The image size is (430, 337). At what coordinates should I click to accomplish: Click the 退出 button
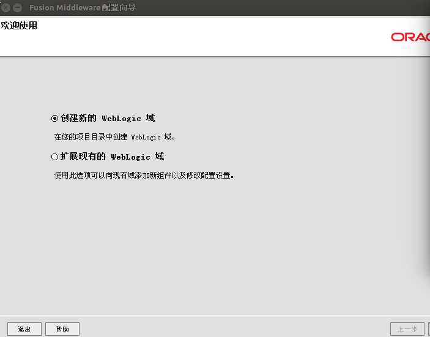24,329
